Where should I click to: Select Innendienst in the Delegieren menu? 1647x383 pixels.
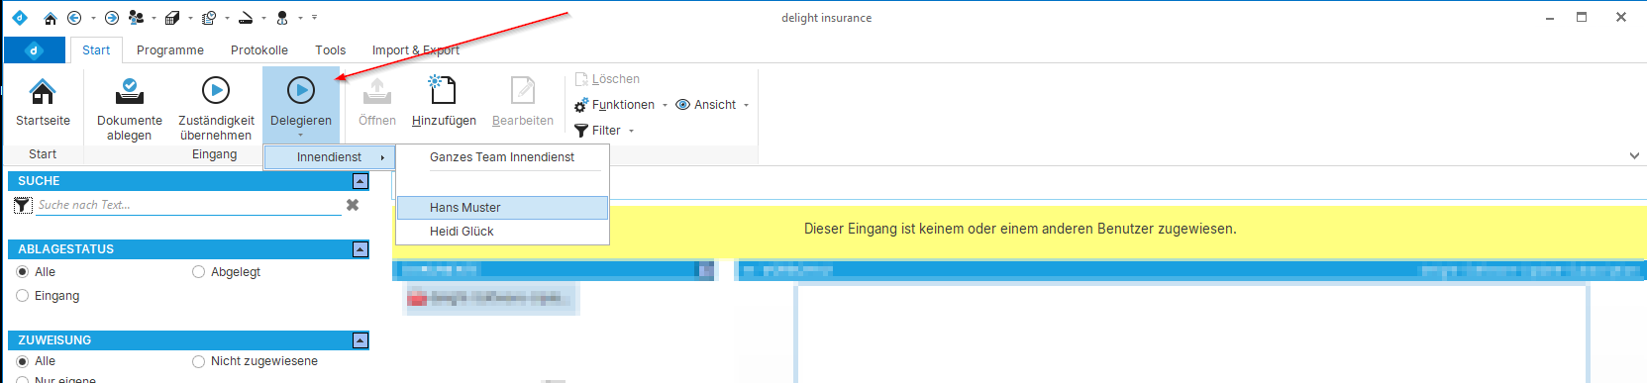pyautogui.click(x=330, y=157)
